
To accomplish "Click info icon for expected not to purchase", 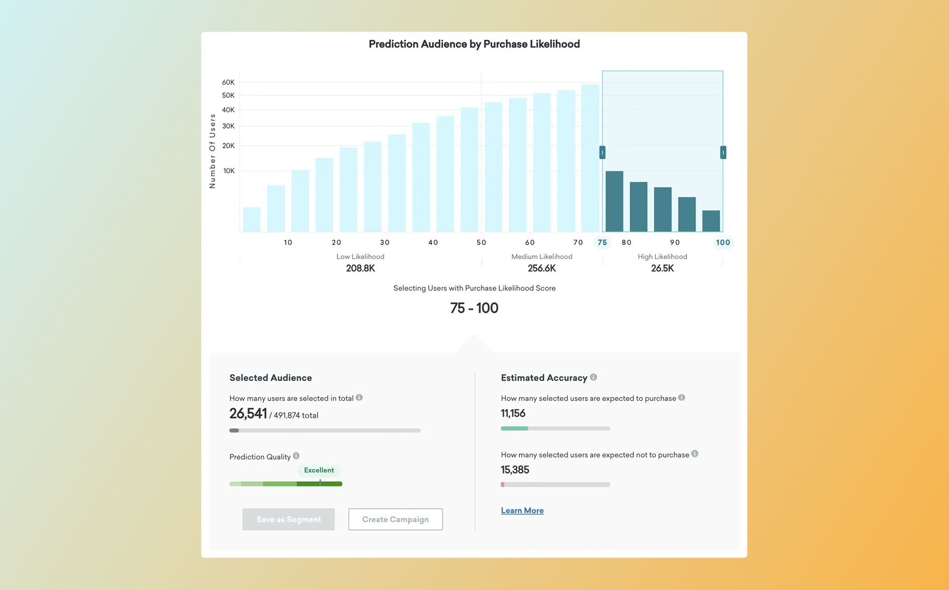I will coord(695,453).
